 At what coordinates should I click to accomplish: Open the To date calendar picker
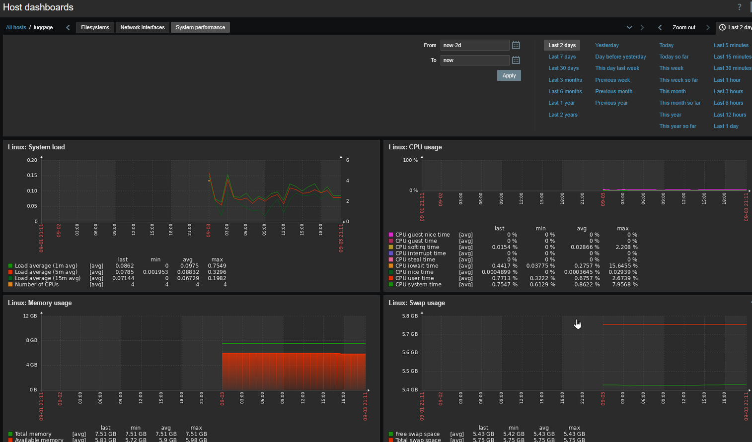(x=516, y=60)
